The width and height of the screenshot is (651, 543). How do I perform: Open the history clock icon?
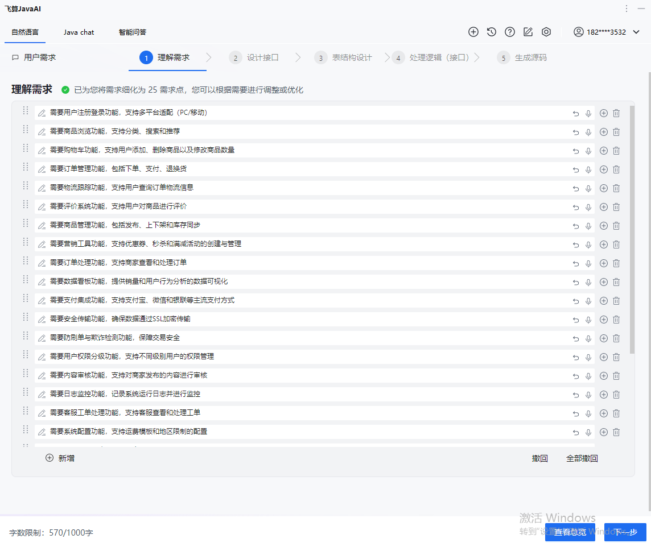(492, 32)
